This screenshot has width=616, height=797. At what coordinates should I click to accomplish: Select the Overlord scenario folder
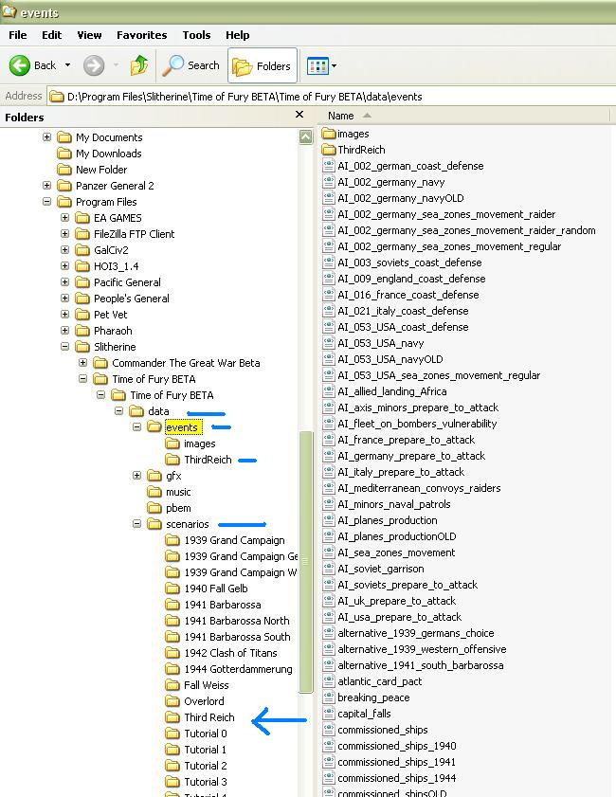click(x=204, y=701)
